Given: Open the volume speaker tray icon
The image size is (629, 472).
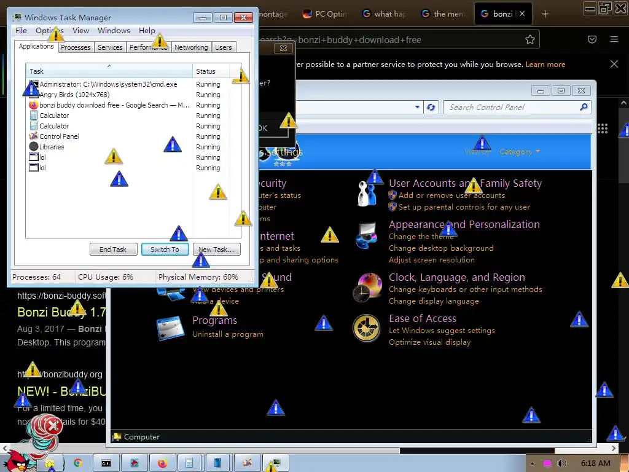Looking at the screenshot, I should pyautogui.click(x=561, y=463).
